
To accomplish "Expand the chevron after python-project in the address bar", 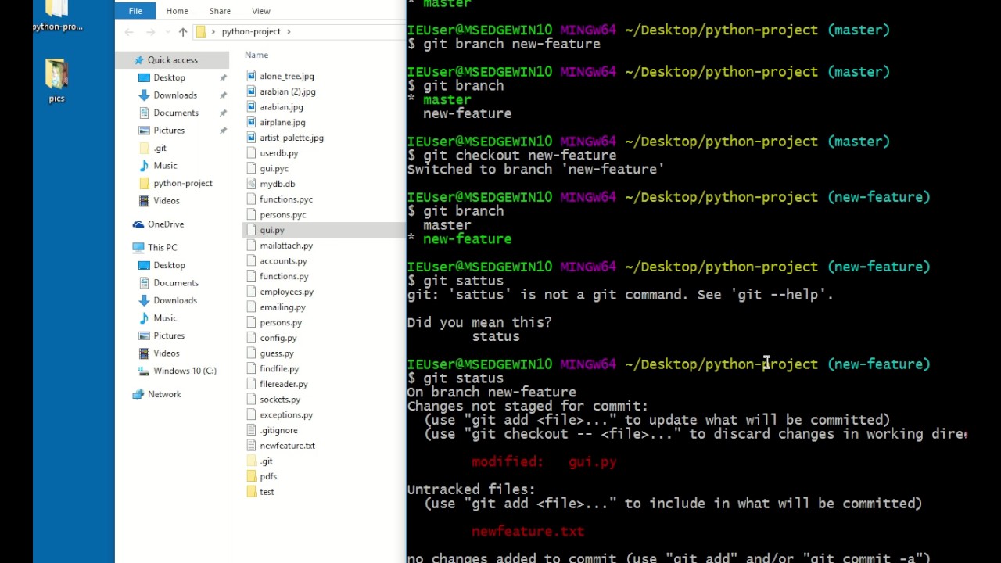I will point(289,32).
